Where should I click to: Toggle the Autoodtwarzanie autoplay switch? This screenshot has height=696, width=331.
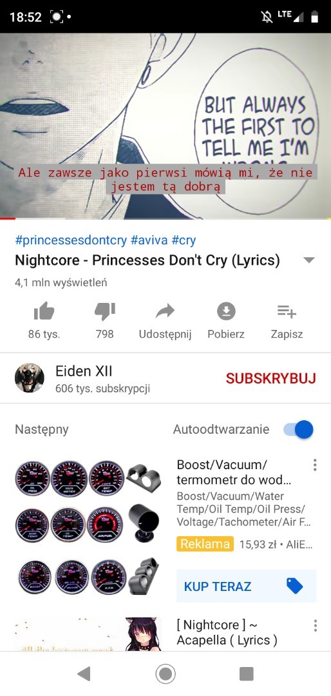pos(298,429)
